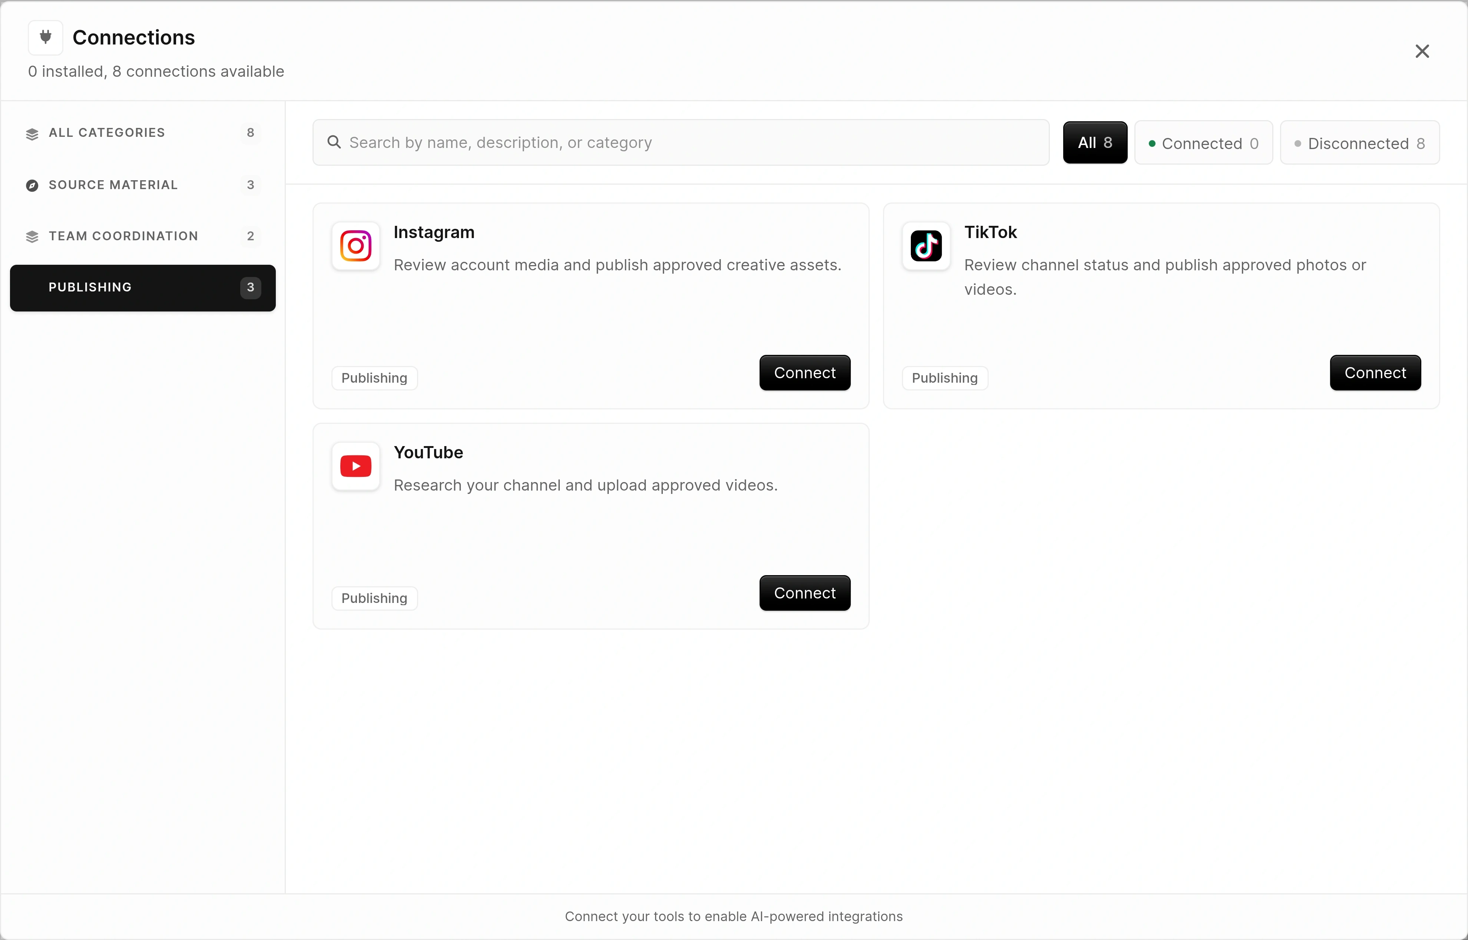The width and height of the screenshot is (1468, 940).
Task: Click the Publishing tag on YouTube card
Action: coord(375,599)
